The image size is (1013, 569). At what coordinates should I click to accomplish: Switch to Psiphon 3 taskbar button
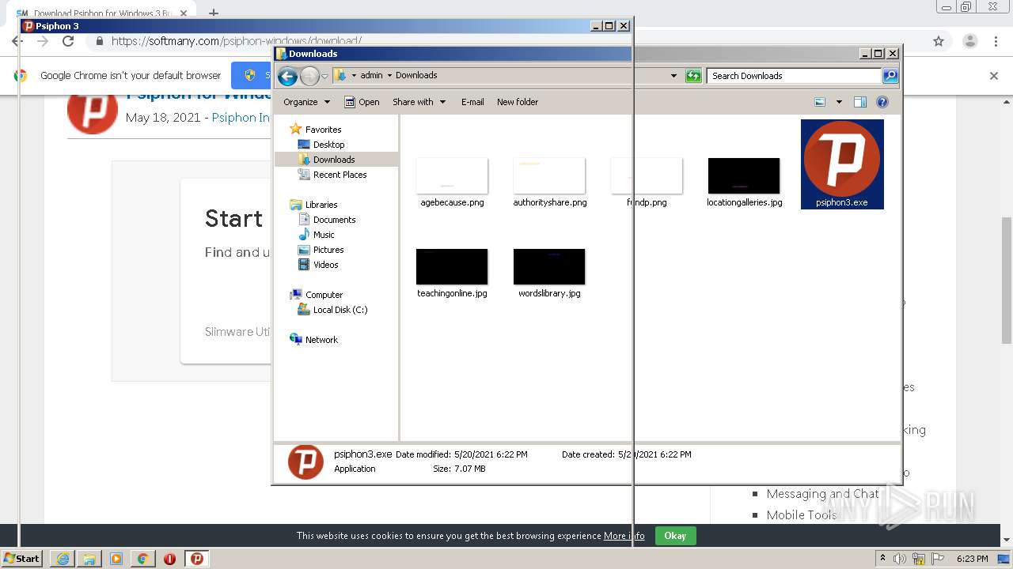pos(197,559)
